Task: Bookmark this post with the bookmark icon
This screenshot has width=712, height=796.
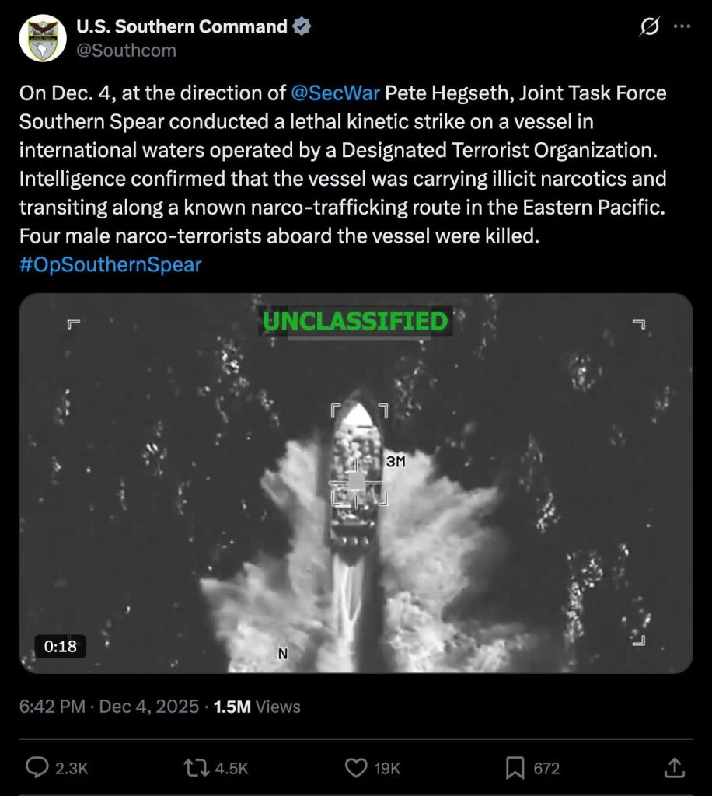Action: point(515,768)
